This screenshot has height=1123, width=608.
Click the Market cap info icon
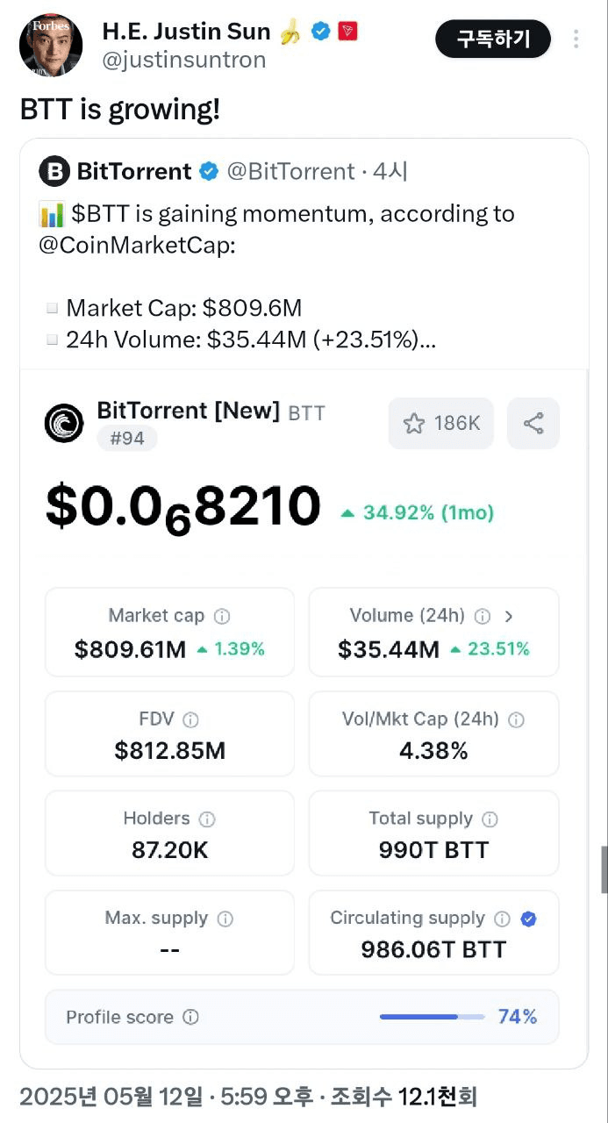pyautogui.click(x=223, y=616)
